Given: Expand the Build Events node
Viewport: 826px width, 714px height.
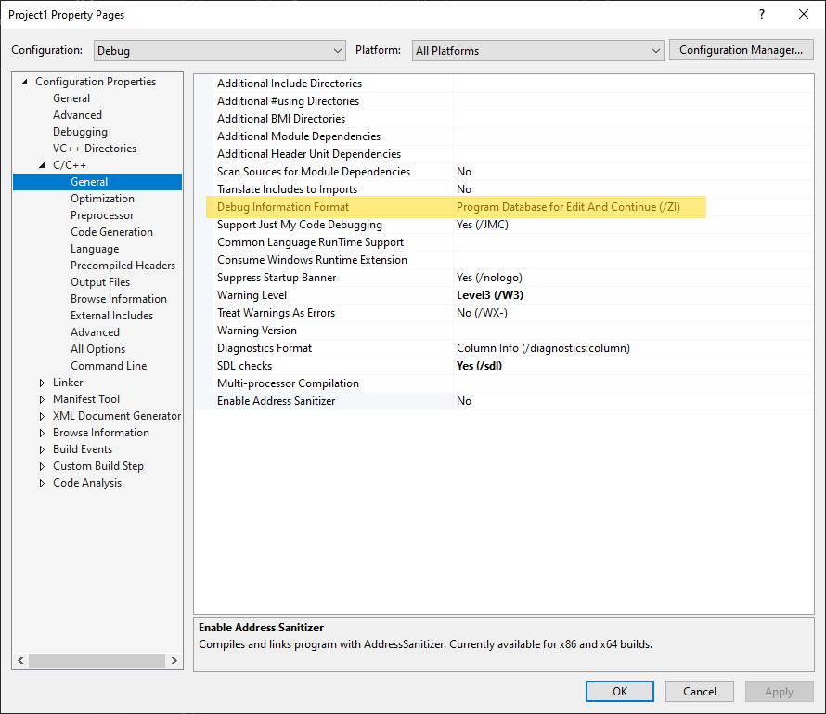Looking at the screenshot, I should click(43, 449).
